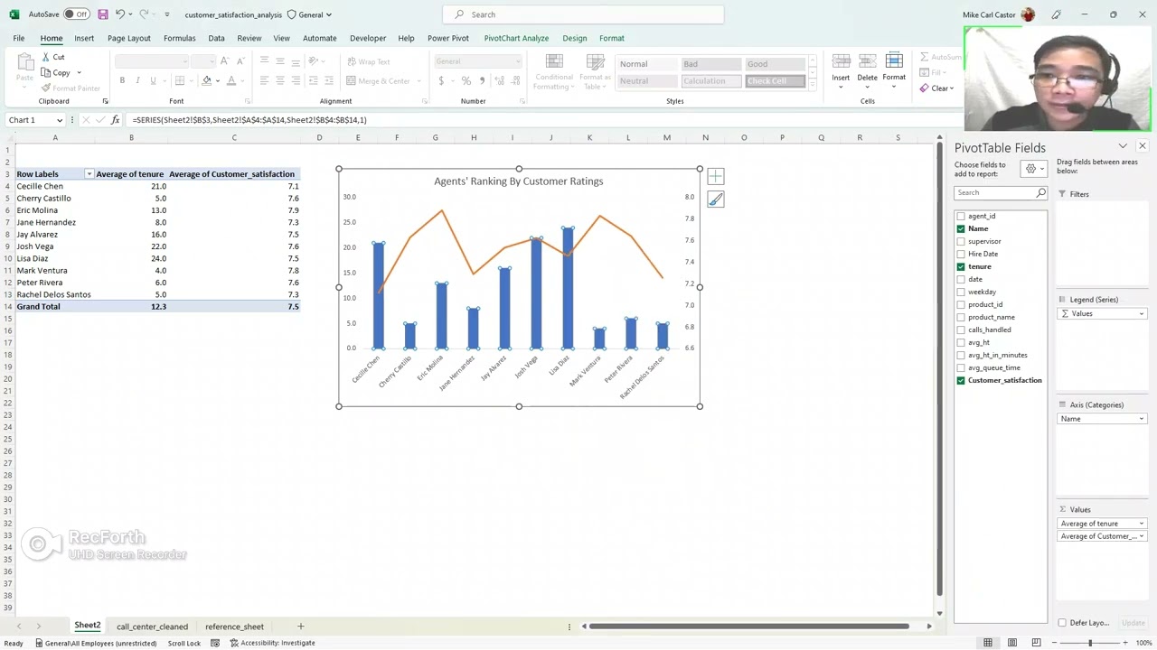Screen dimensions: 1157x650
Task: Click the Format cells icon
Action: click(x=894, y=60)
